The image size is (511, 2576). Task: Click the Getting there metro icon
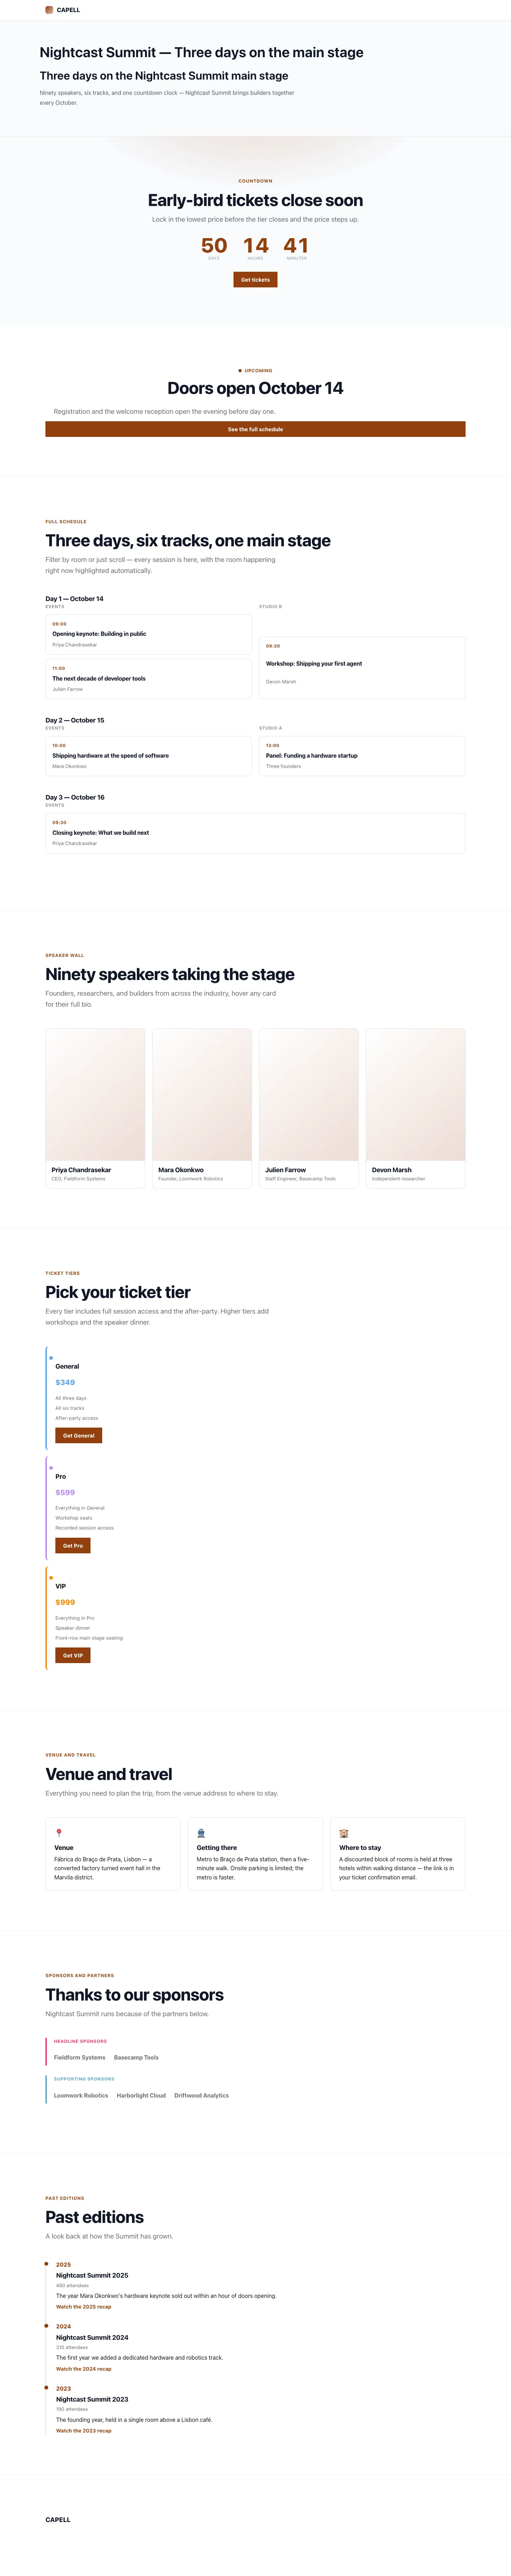(x=200, y=1833)
